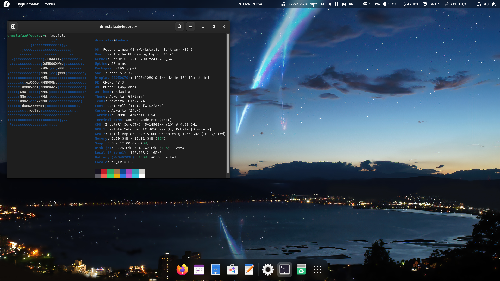Click the Swap: 0 B / 12.00 GiB line
This screenshot has width=500, height=281.
[122, 143]
